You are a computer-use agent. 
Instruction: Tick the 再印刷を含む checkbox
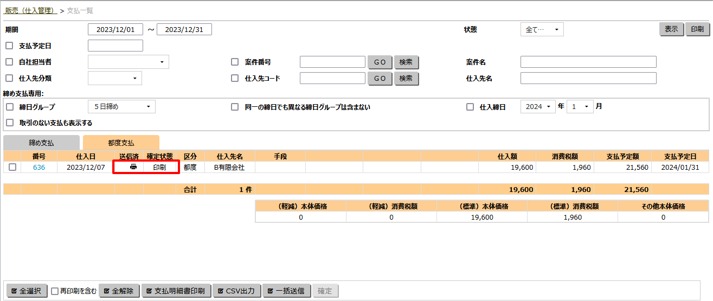(55, 291)
